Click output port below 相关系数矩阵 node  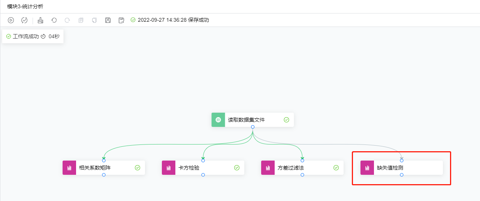(x=104, y=175)
